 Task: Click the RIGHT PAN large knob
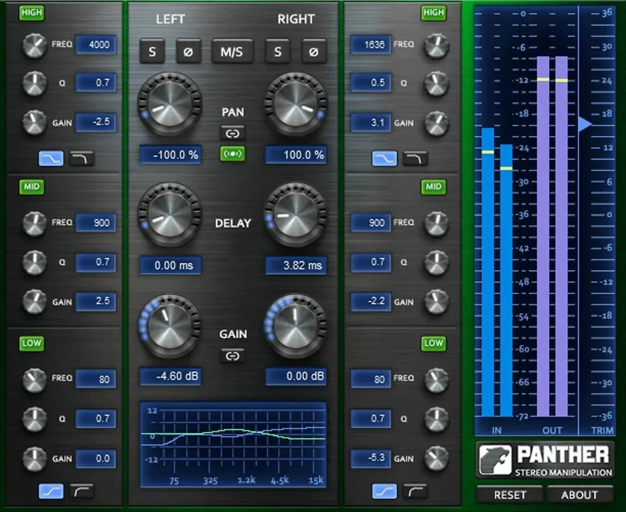pyautogui.click(x=296, y=104)
